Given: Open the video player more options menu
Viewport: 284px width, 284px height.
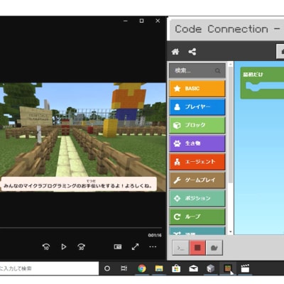Looking at the screenshot, I should [x=153, y=247].
